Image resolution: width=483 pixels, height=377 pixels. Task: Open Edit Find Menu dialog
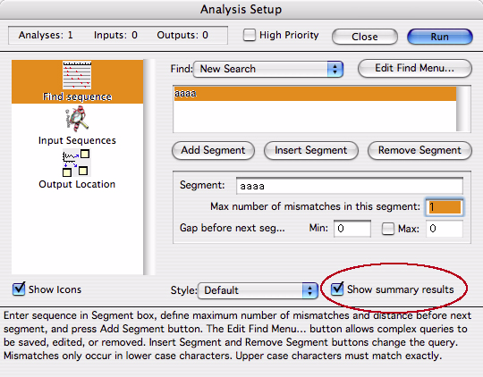[415, 68]
